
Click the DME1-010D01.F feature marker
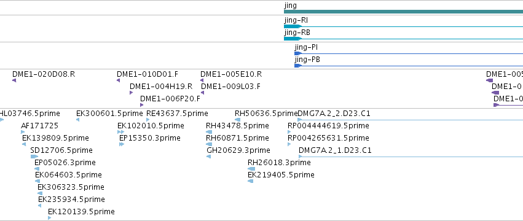(x=119, y=80)
